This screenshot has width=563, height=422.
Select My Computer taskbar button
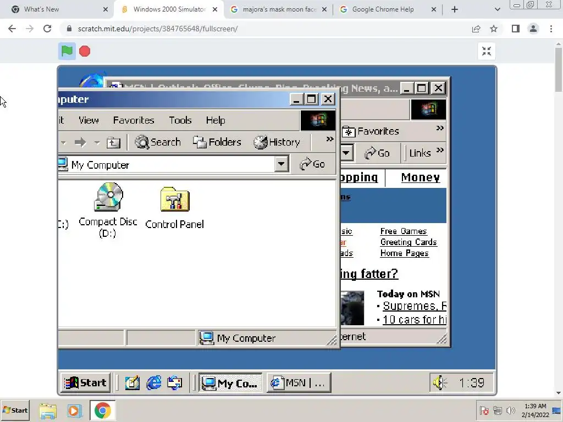(230, 383)
